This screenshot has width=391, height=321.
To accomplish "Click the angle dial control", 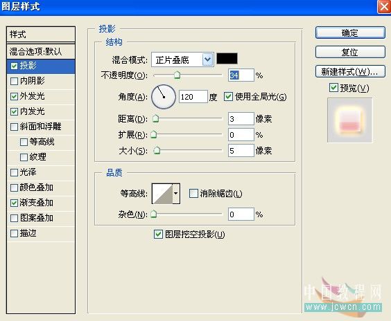I will 164,97.
